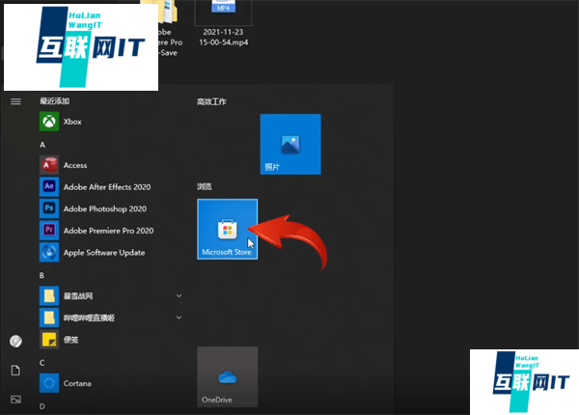
Task: Open Apple Software Update icon
Action: 49,252
